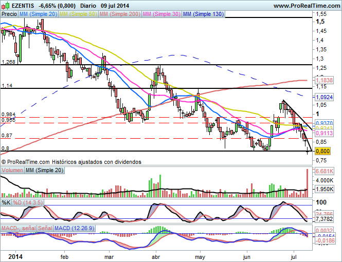Click the MM (Simple 200) label
The height and width of the screenshot is (262, 342).
coord(120,14)
